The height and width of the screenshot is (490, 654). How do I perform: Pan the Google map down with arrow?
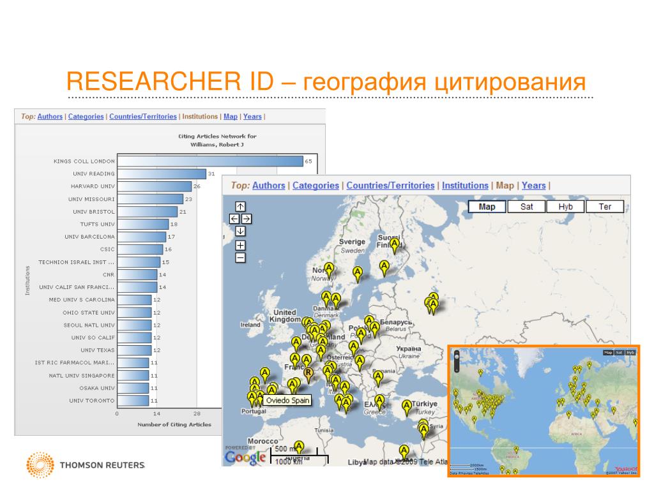point(240,231)
